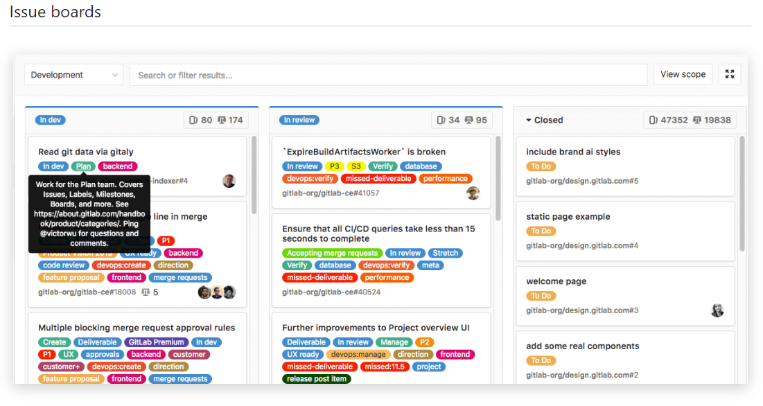Image resolution: width=763 pixels, height=406 pixels.
Task: Click meta label on CI/CD queries card
Action: pyautogui.click(x=430, y=265)
